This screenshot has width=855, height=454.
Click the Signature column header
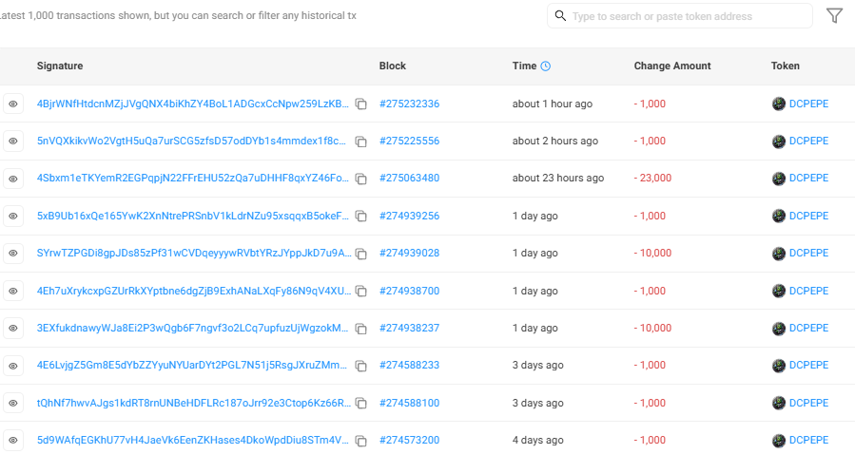point(60,66)
